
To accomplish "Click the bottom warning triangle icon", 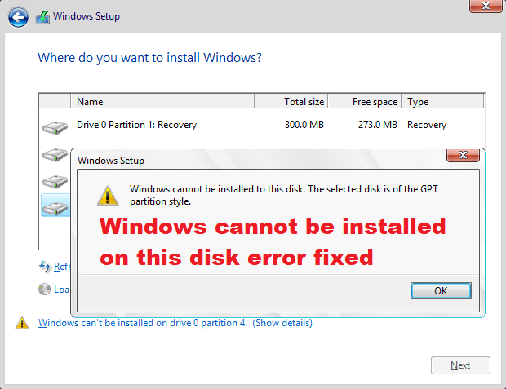I will pos(22,323).
